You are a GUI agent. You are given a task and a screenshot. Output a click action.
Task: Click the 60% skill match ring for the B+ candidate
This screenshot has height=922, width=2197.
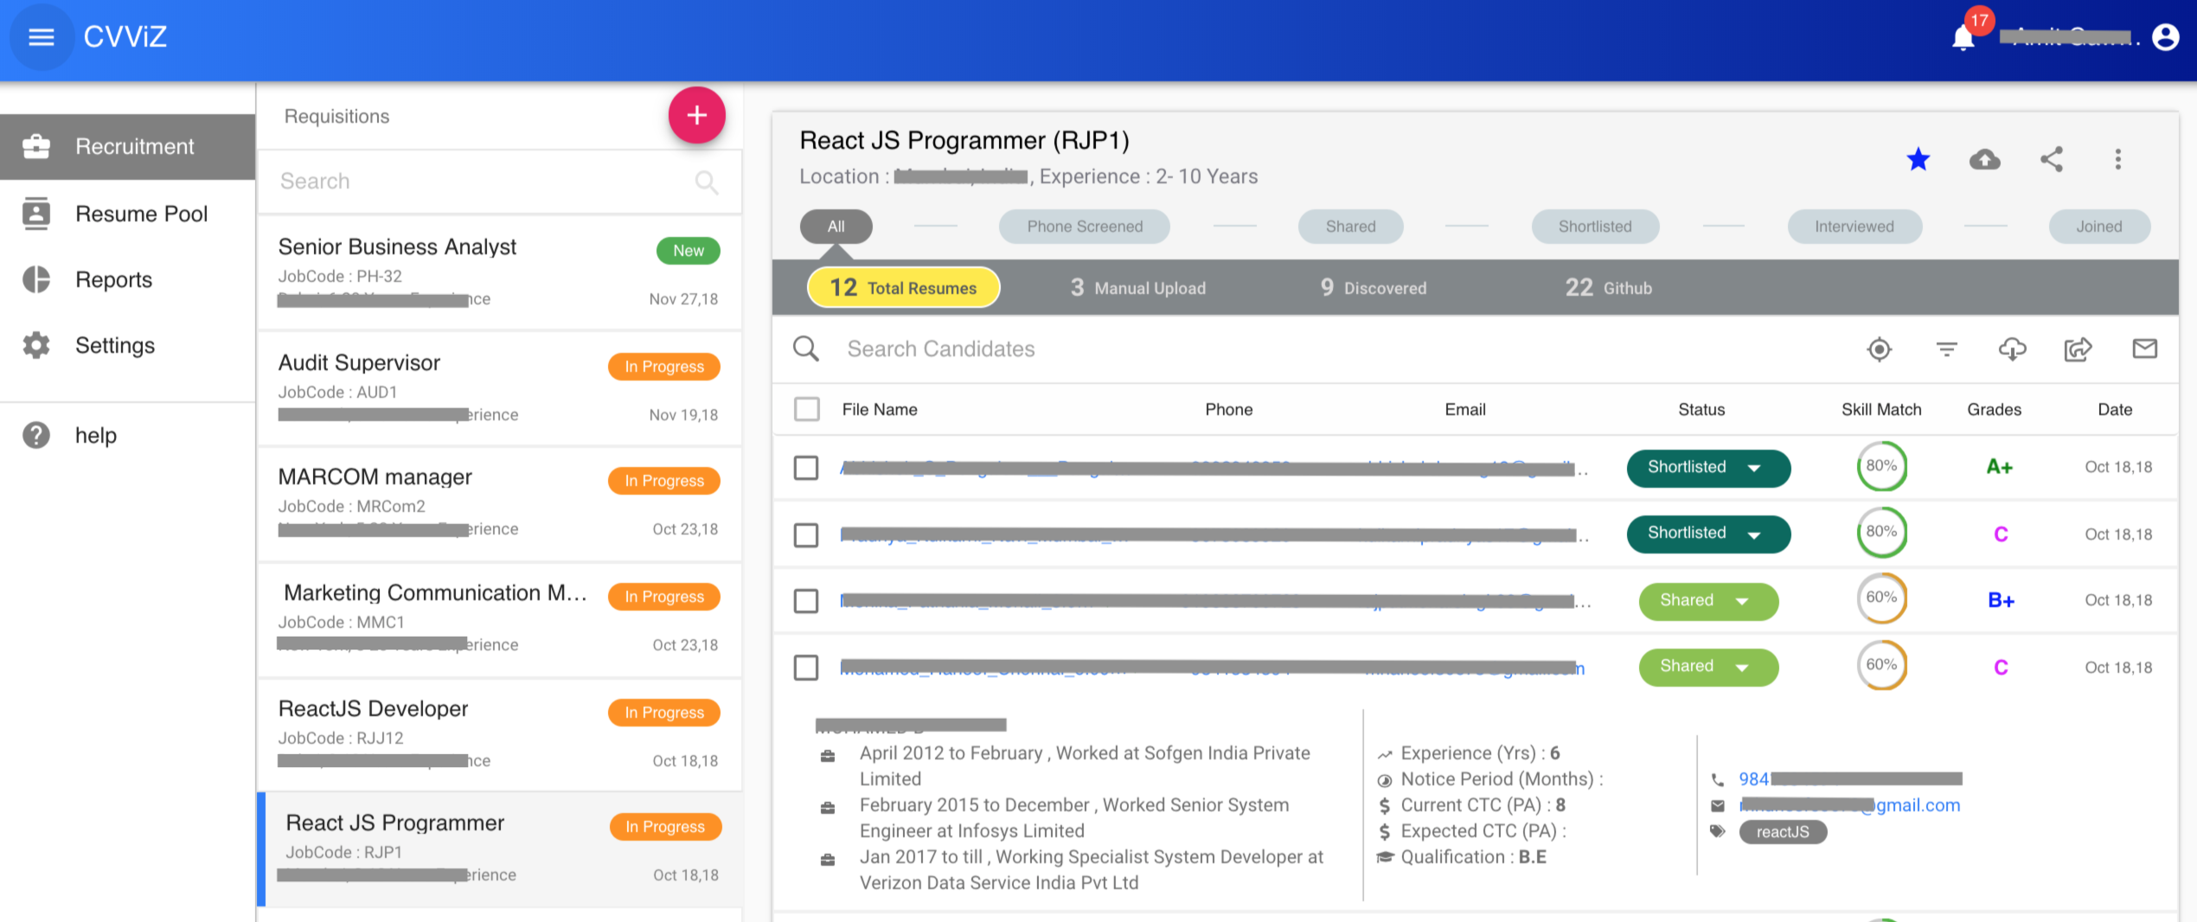pos(1881,598)
